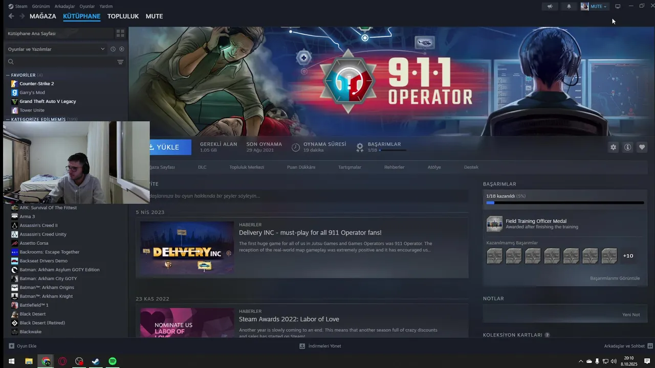
Task: Click Yeni Not button
Action: [631, 314]
